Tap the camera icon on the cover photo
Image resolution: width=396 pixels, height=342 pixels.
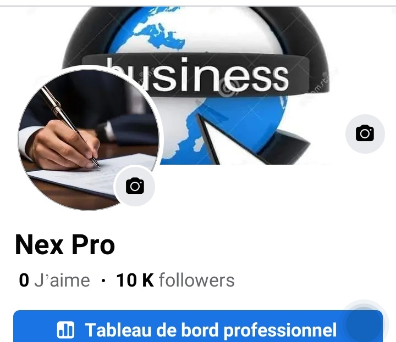pyautogui.click(x=365, y=133)
